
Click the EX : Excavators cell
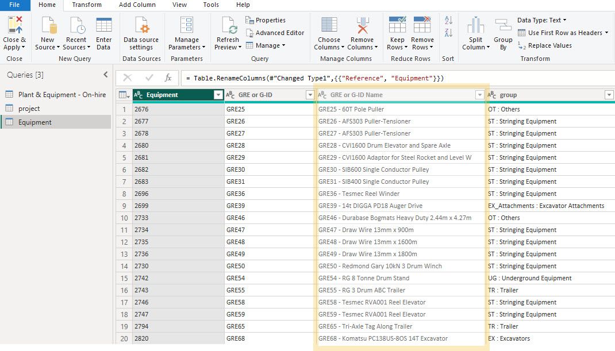(x=550, y=338)
